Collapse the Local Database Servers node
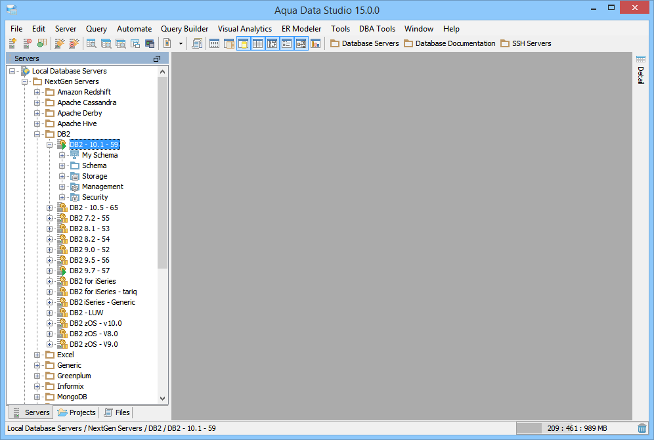The width and height of the screenshot is (654, 440). pos(12,71)
